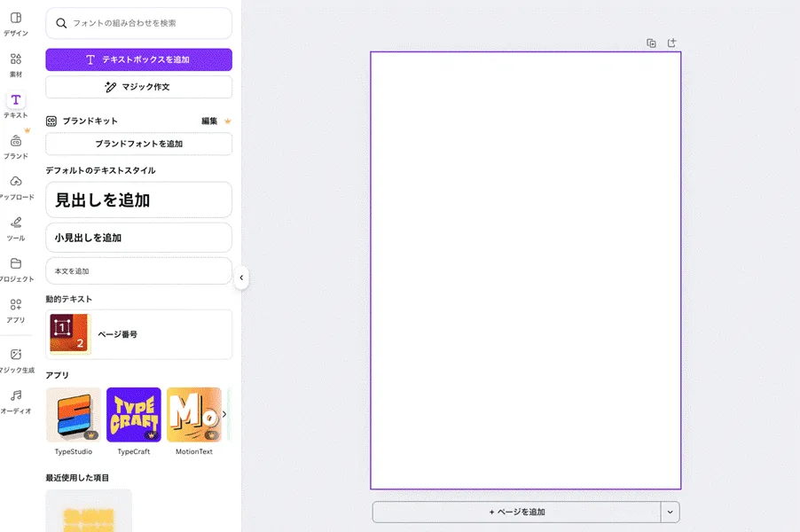Click the right arrow to see more apps

(224, 412)
